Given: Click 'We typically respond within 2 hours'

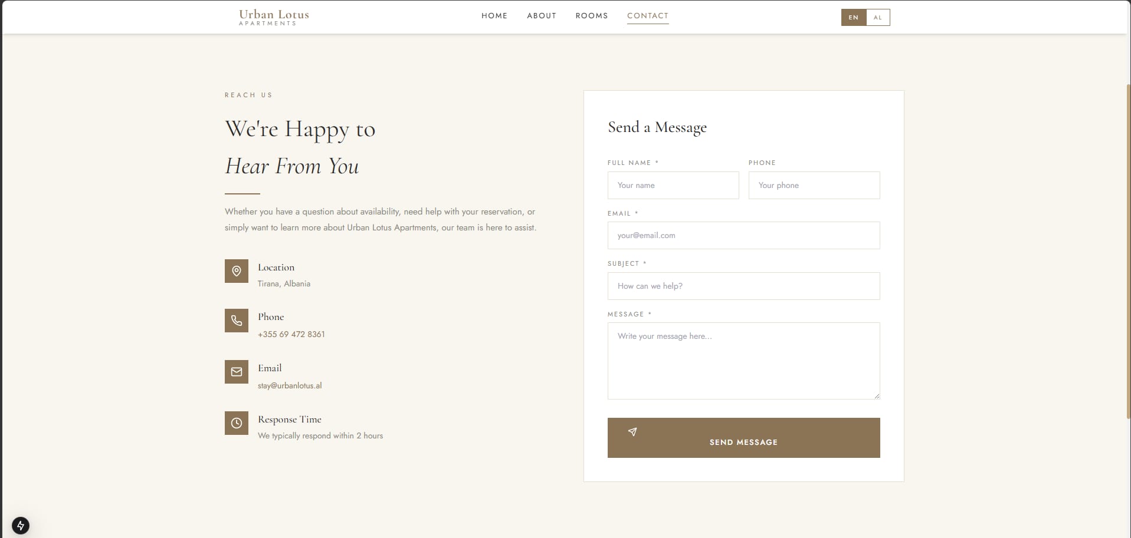Looking at the screenshot, I should point(320,435).
